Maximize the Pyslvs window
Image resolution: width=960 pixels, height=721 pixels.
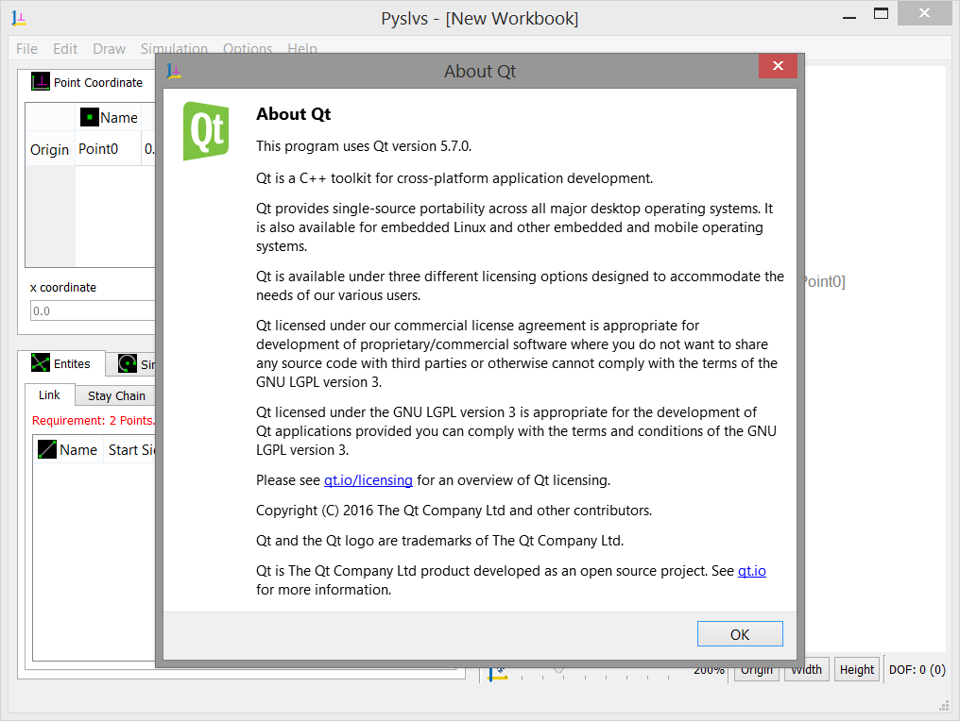pyautogui.click(x=881, y=14)
